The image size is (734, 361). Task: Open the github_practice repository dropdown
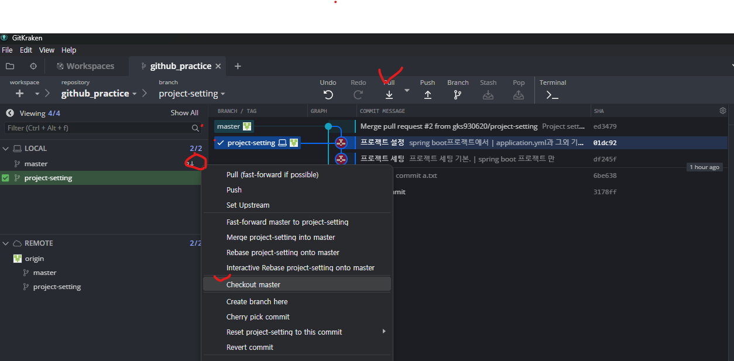pos(99,94)
